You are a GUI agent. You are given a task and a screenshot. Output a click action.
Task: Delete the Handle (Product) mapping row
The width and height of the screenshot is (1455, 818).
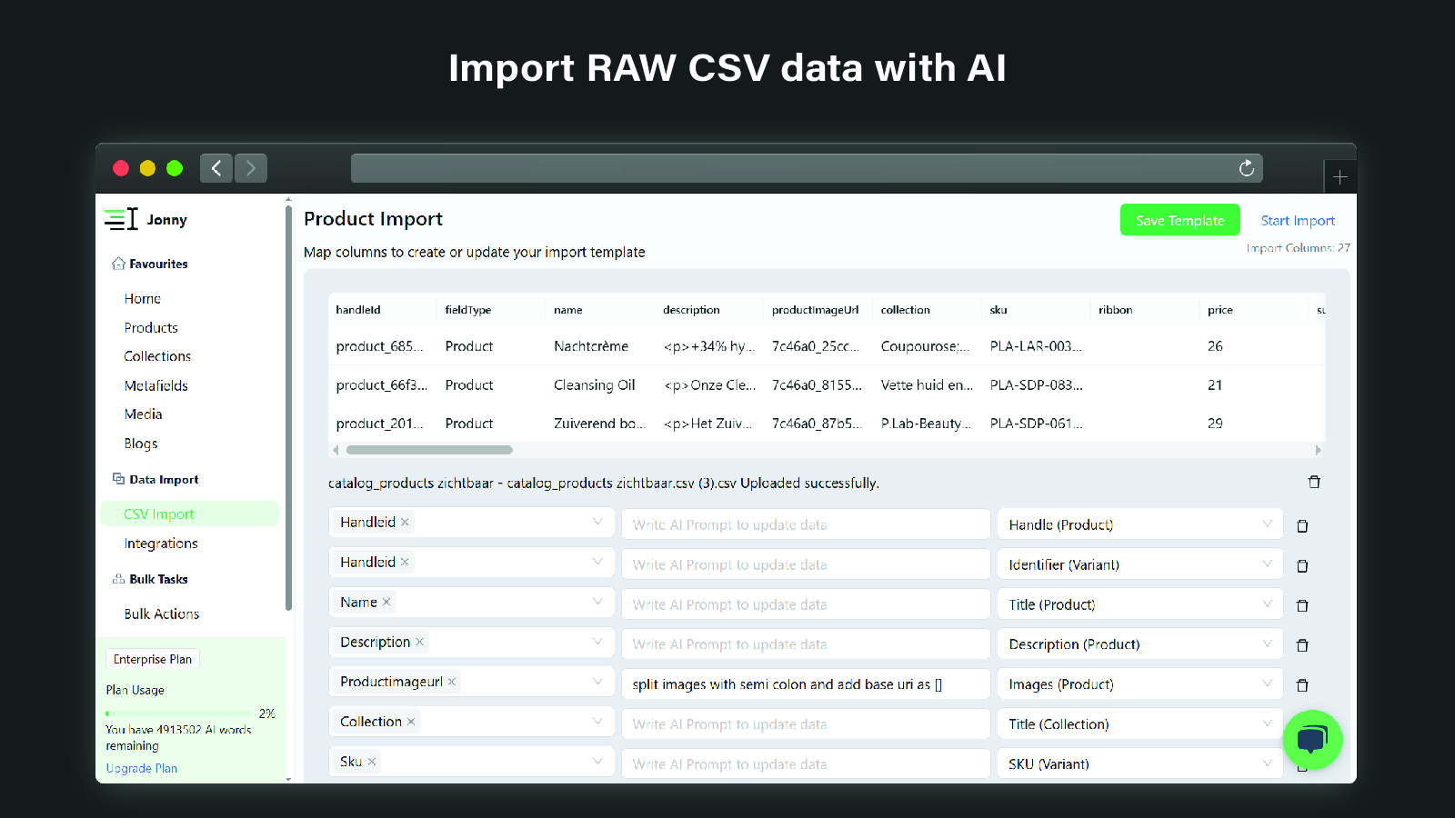[1302, 526]
